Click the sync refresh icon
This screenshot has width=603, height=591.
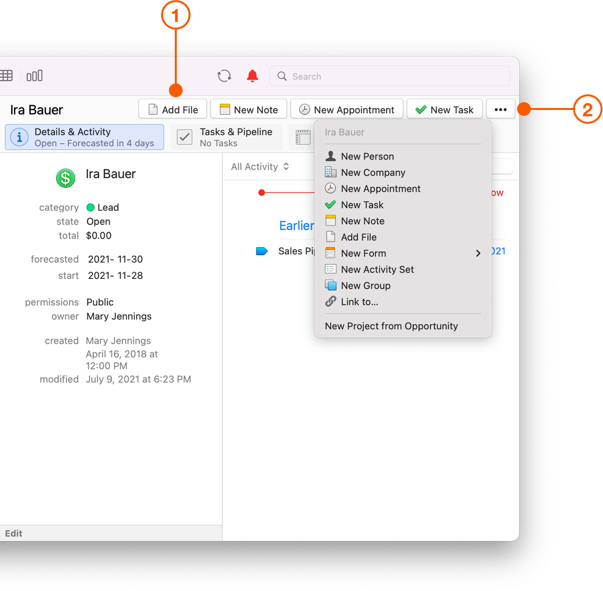224,76
